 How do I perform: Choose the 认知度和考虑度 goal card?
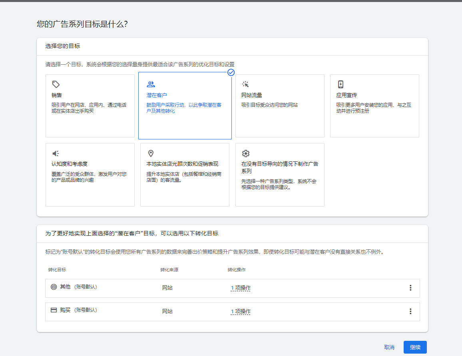[x=90, y=175]
